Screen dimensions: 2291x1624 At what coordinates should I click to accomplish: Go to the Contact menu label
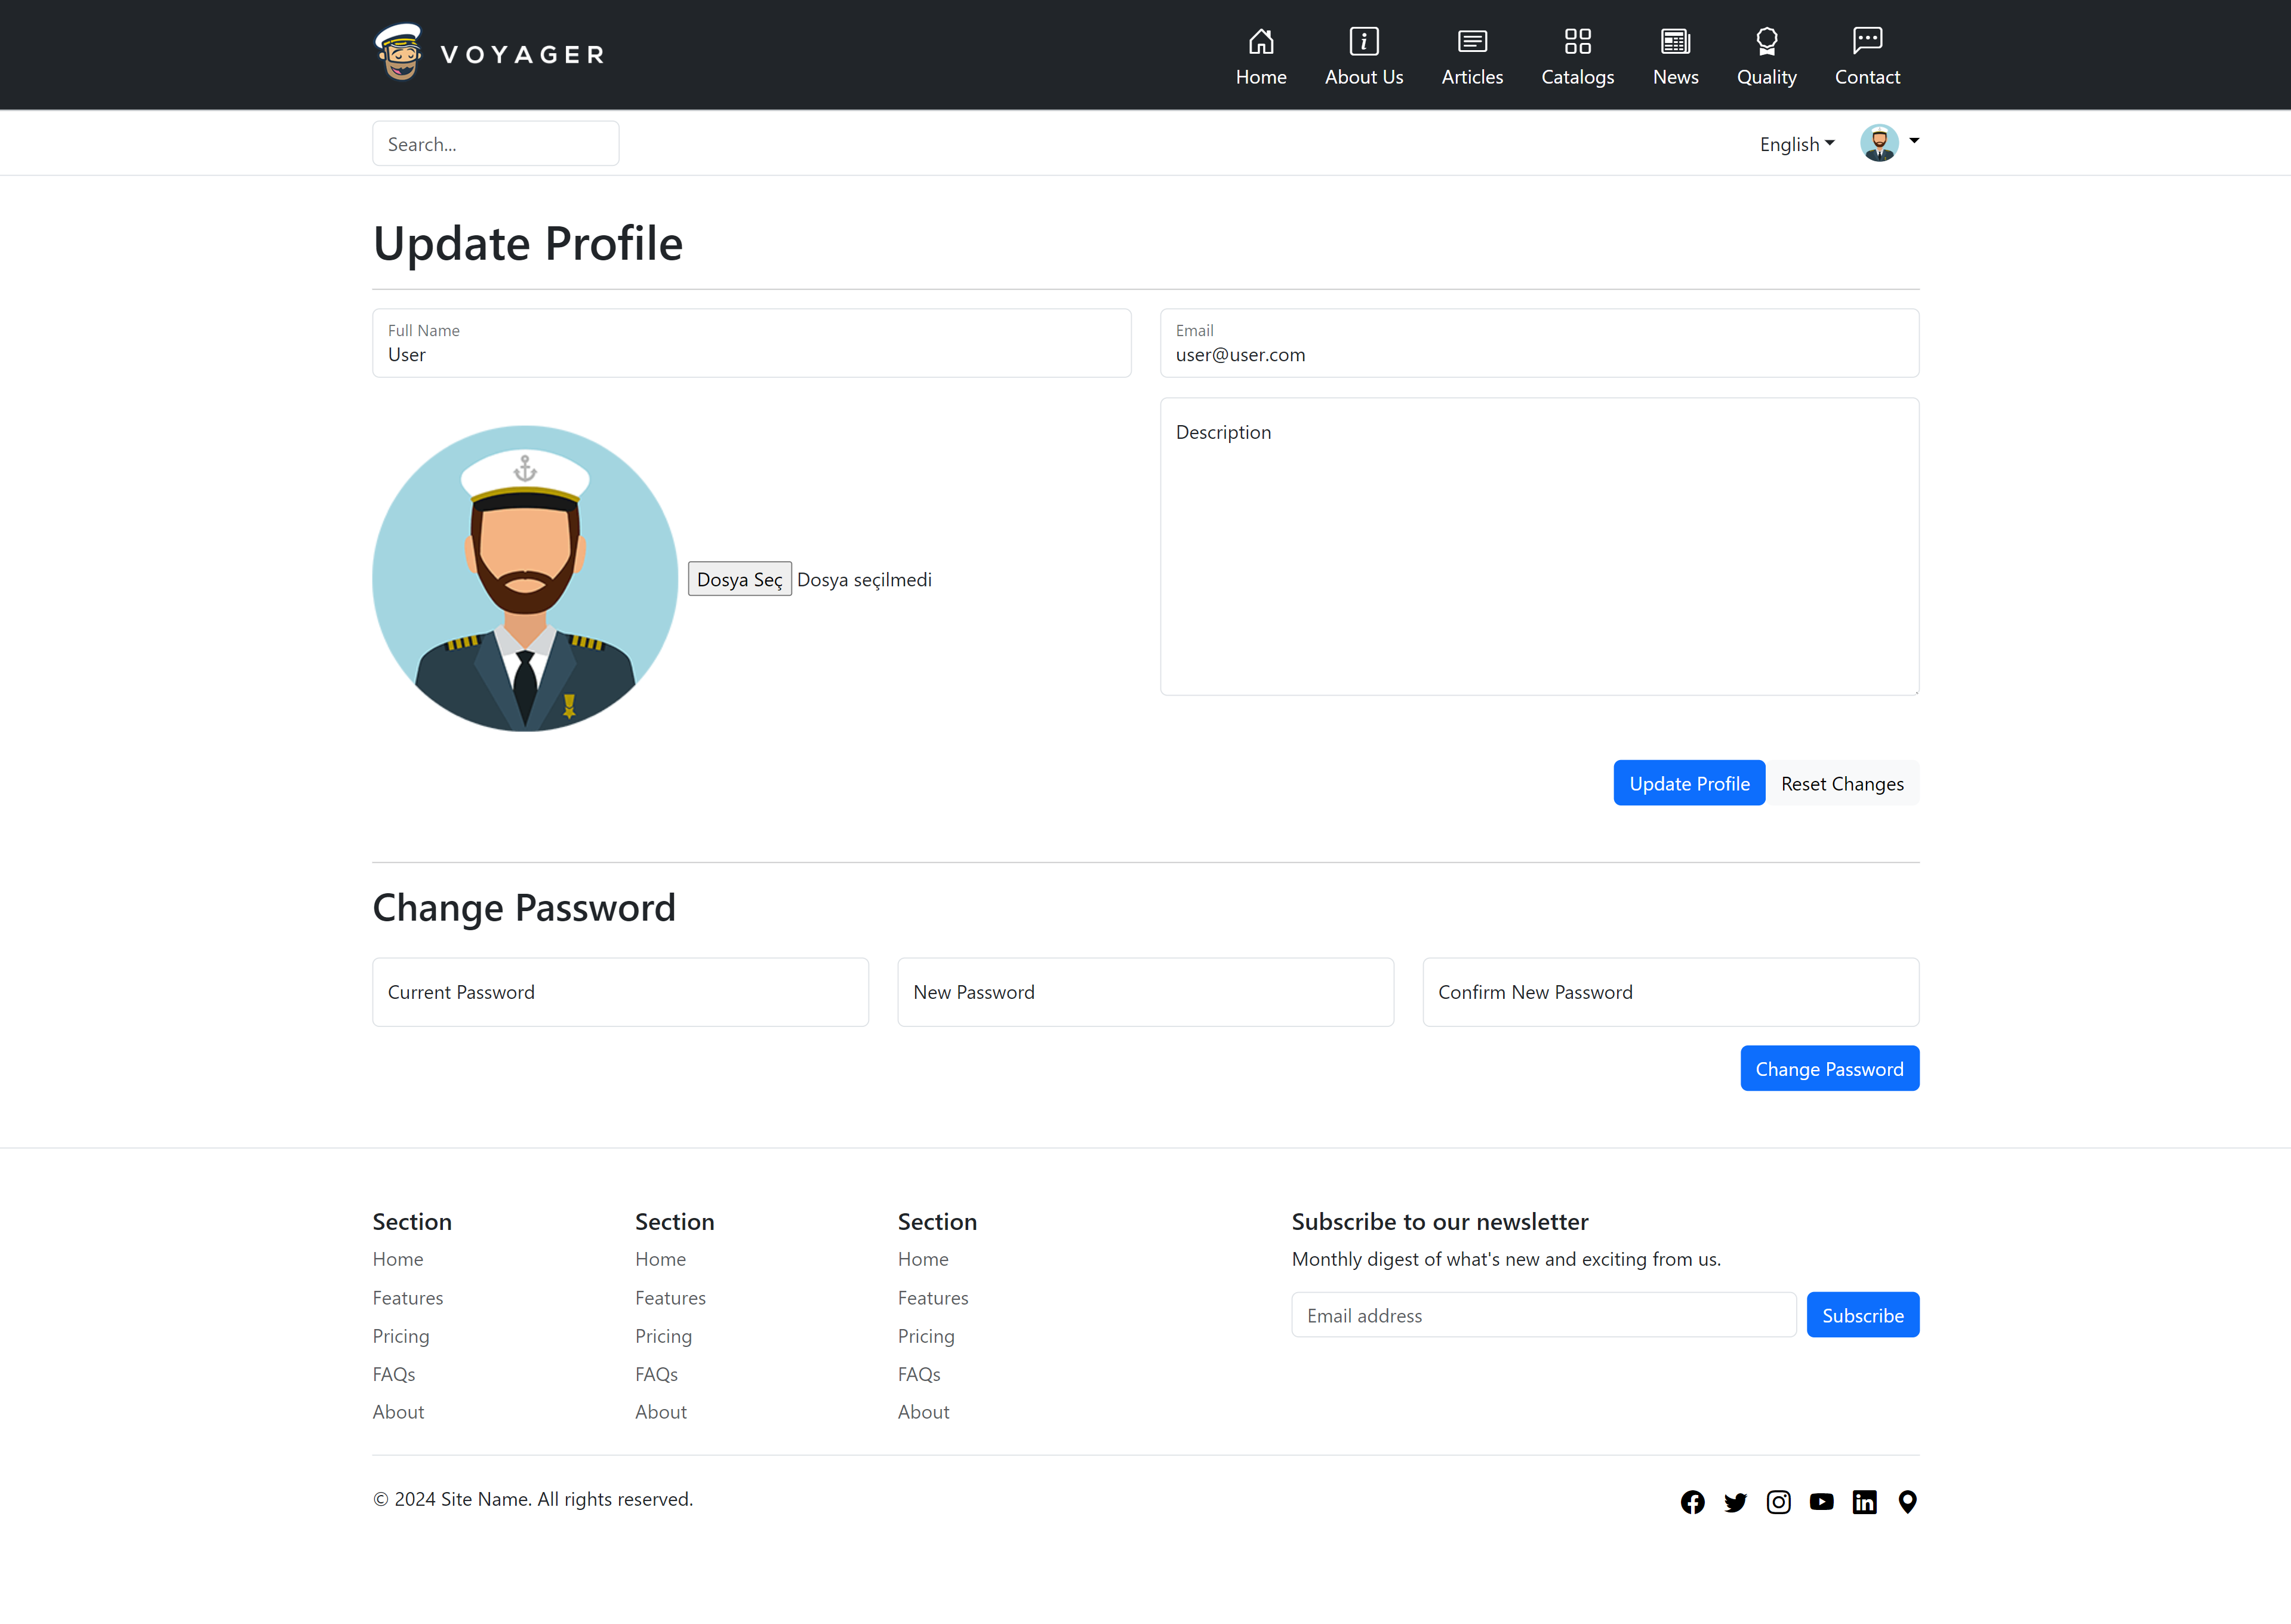[1866, 77]
